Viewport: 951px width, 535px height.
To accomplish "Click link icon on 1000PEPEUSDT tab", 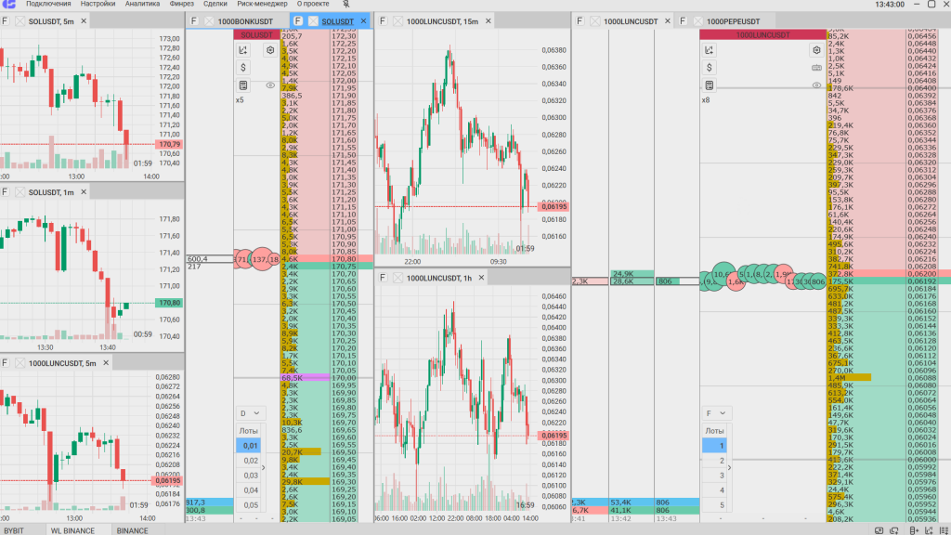I will point(698,21).
